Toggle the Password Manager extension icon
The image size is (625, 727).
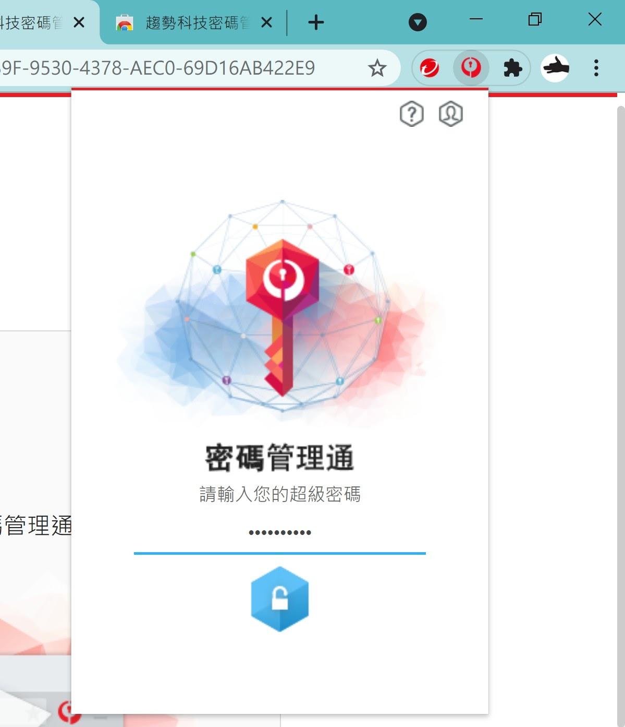[x=471, y=68]
